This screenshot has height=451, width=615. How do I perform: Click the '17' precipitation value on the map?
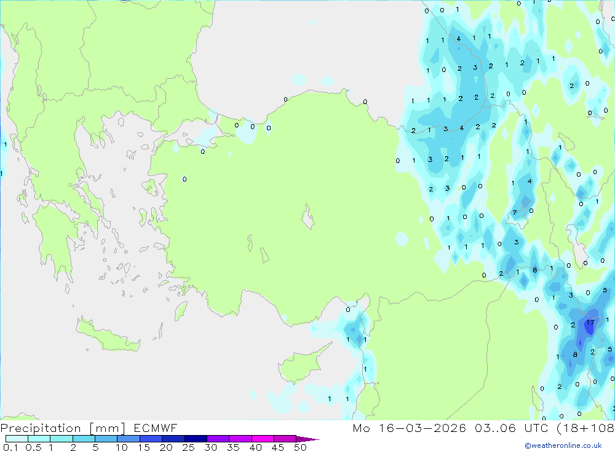pos(590,322)
